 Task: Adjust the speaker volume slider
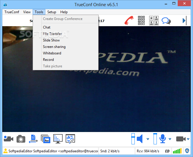pos(133,139)
